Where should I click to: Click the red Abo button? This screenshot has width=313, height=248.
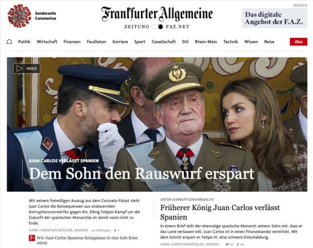298,42
